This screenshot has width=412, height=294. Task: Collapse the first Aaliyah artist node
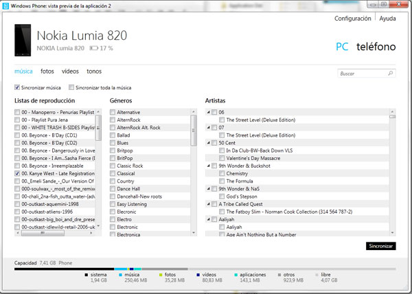[x=208, y=219]
